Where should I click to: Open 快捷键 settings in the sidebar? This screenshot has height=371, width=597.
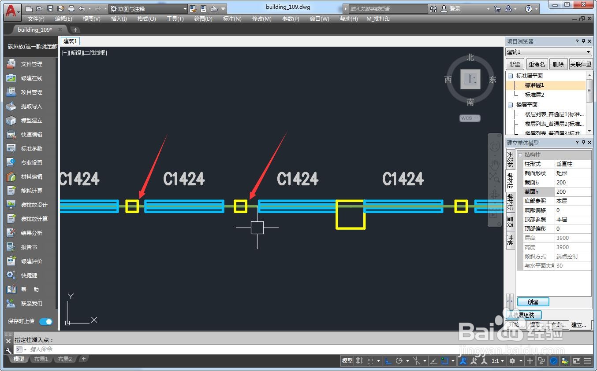tap(29, 275)
